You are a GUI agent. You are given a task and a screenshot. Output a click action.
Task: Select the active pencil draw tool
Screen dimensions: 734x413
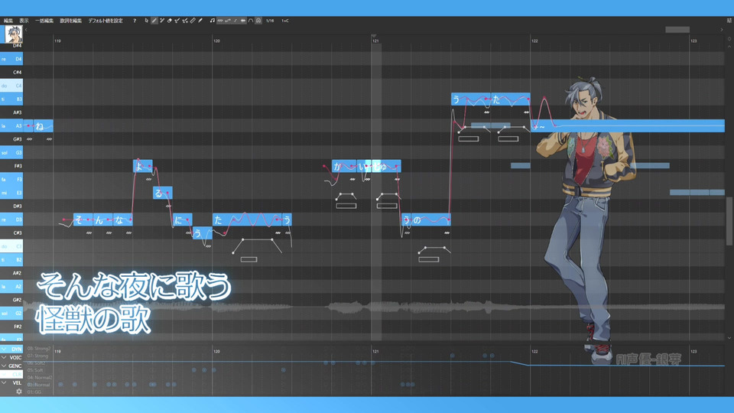pyautogui.click(x=154, y=21)
